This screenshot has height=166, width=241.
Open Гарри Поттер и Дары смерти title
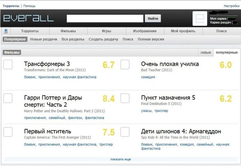click(53, 101)
